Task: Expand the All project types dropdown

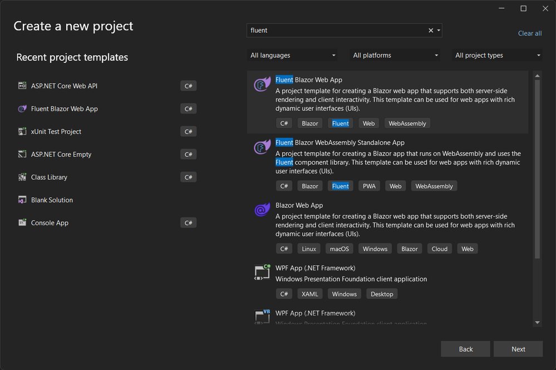Action: [x=497, y=55]
